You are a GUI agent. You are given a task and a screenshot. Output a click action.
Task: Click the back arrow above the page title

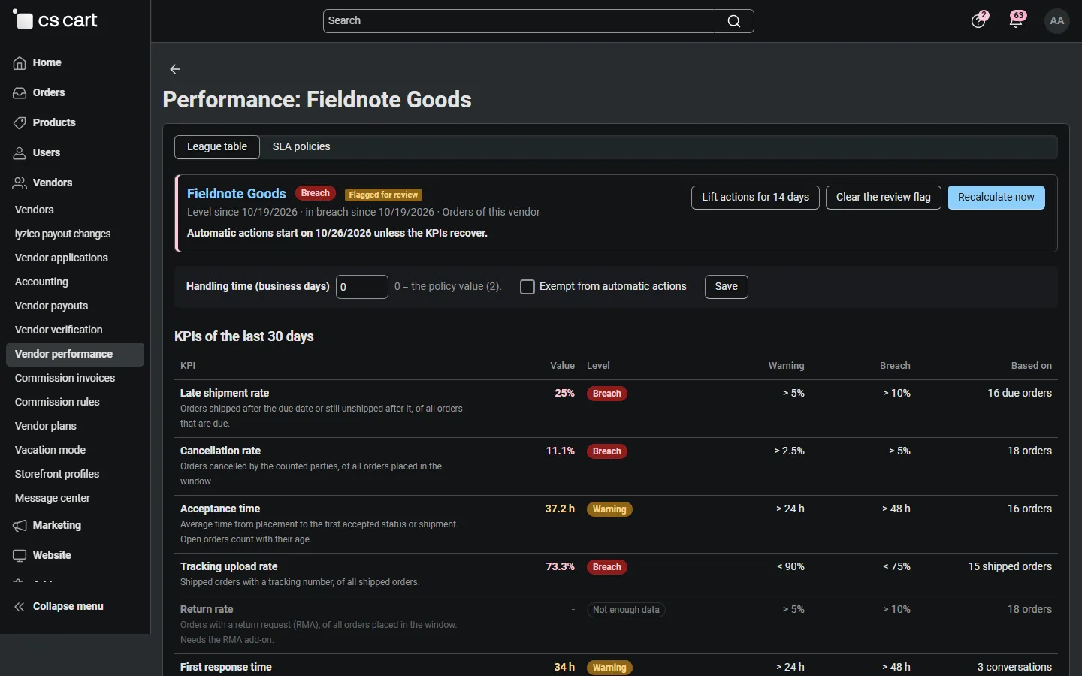175,69
